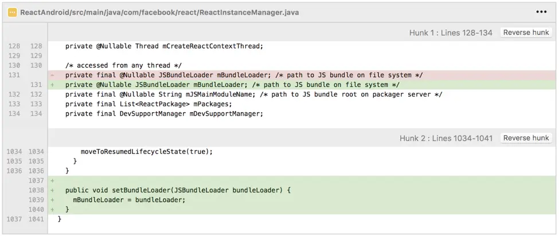Click old line number 1034 in the gutter

tap(14, 152)
